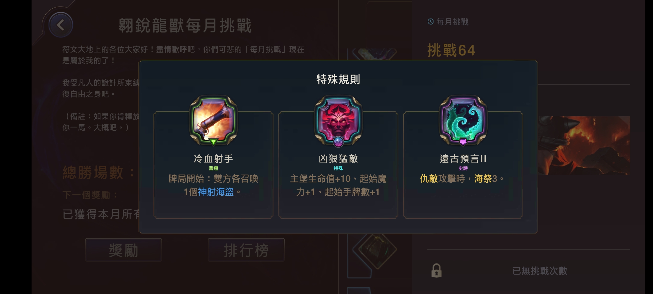Open the 排行榜 leaderboard button
This screenshot has width=653, height=294.
click(x=246, y=250)
